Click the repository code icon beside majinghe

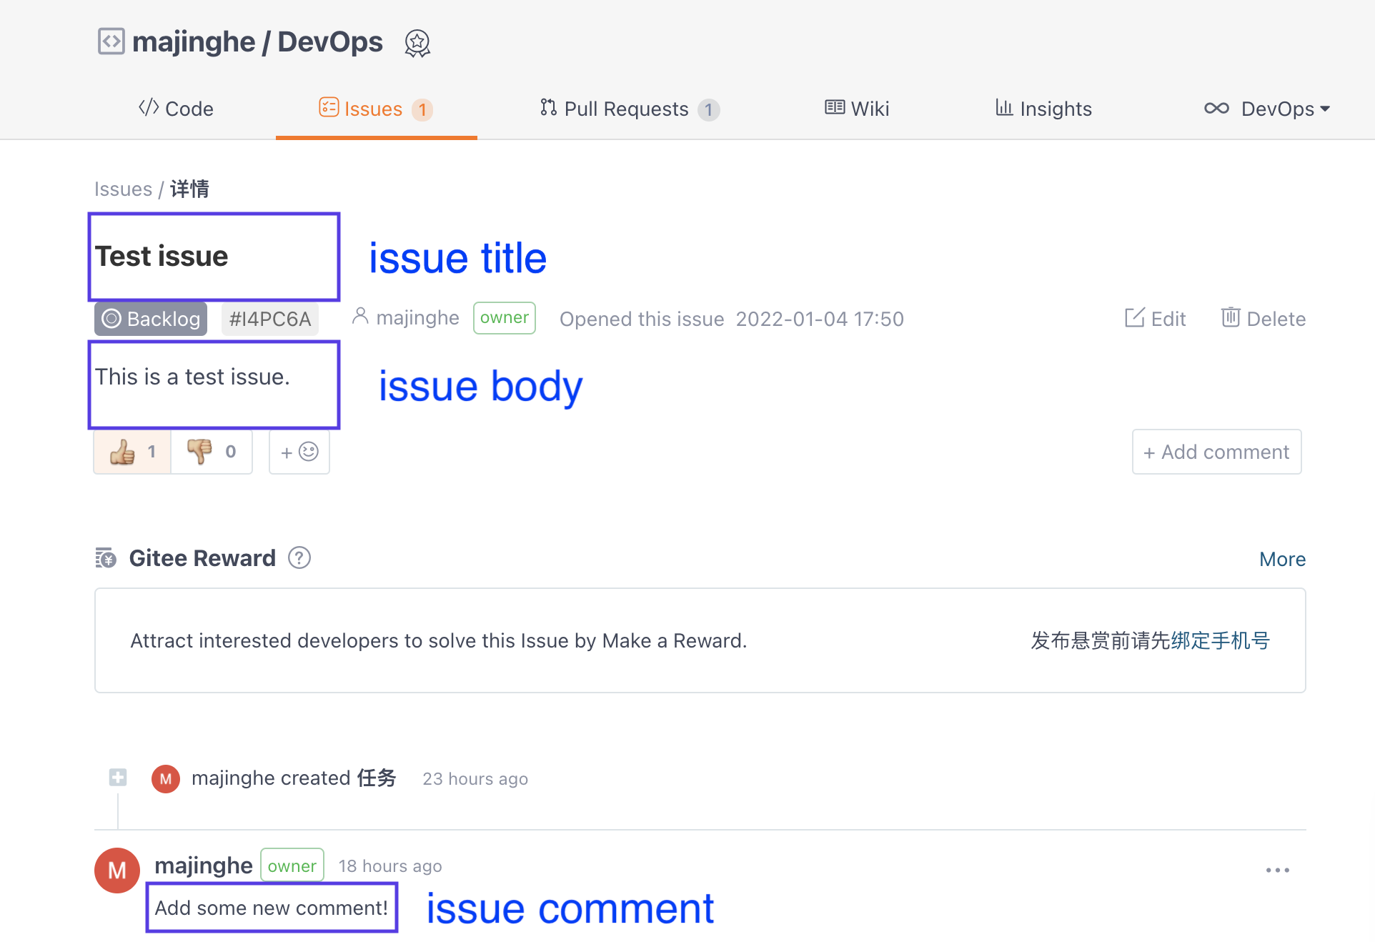111,41
